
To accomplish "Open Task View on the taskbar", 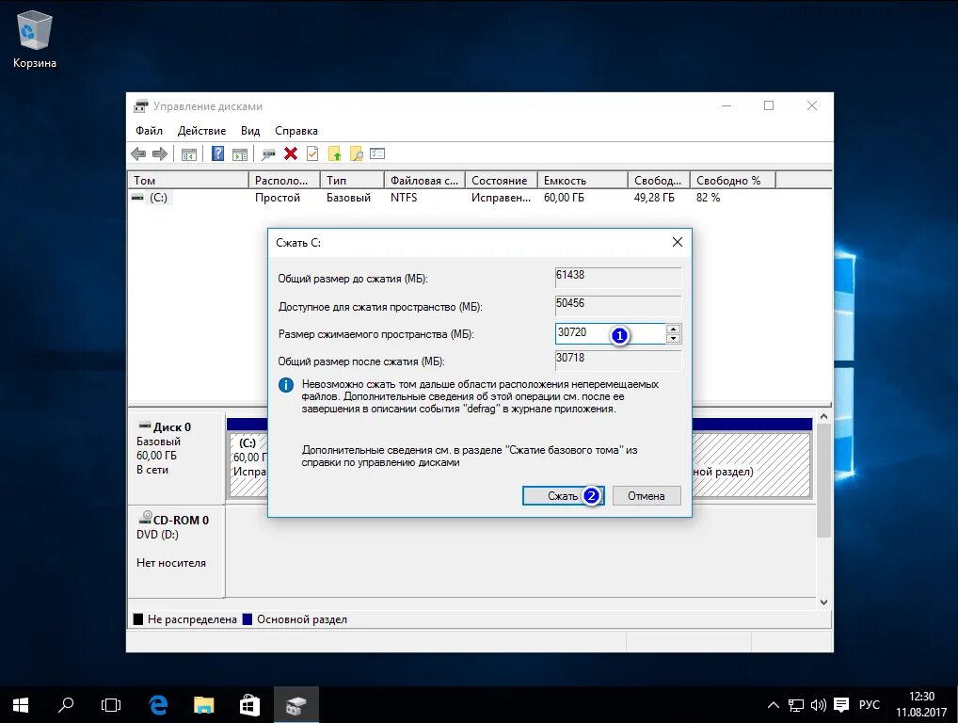I will 111,705.
